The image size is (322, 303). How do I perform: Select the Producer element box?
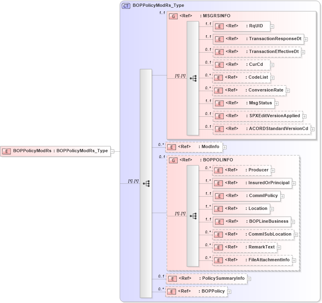[241, 170]
